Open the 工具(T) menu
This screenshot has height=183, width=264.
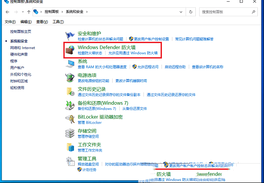point(58,22)
